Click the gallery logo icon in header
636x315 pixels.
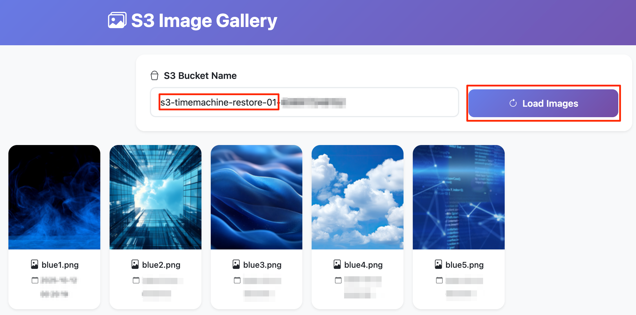[x=117, y=20]
